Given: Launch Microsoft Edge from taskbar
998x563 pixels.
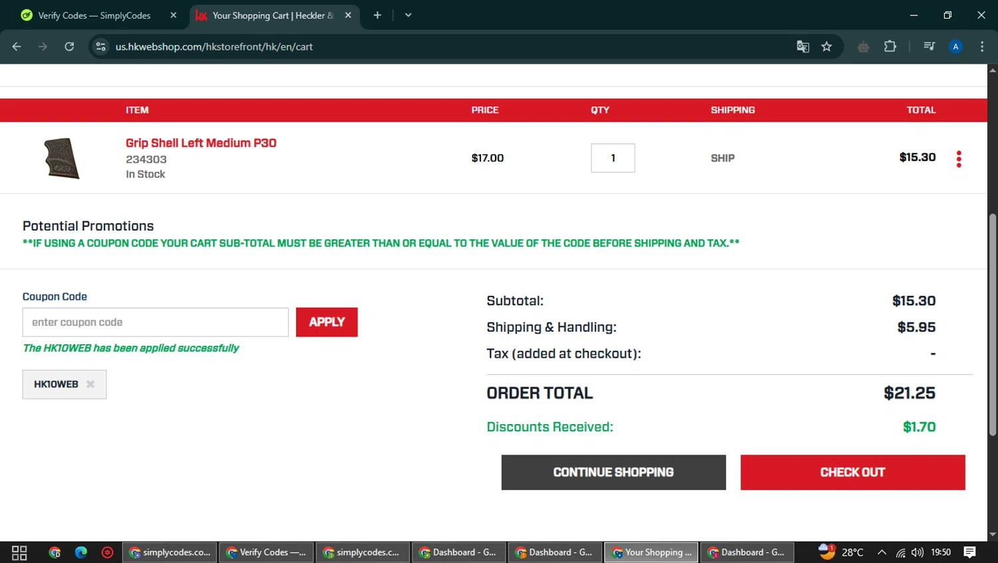Looking at the screenshot, I should coord(81,552).
